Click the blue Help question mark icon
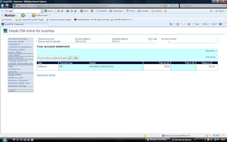The image size is (227, 142). (x=220, y=24)
